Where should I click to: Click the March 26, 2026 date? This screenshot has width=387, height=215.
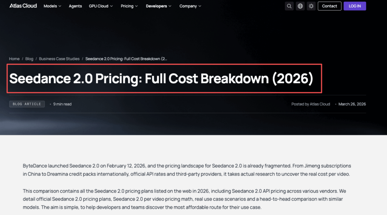tap(352, 104)
